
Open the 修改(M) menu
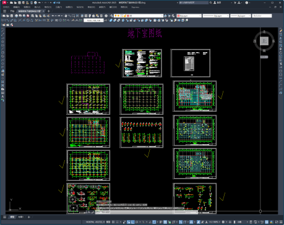coord(101,7)
